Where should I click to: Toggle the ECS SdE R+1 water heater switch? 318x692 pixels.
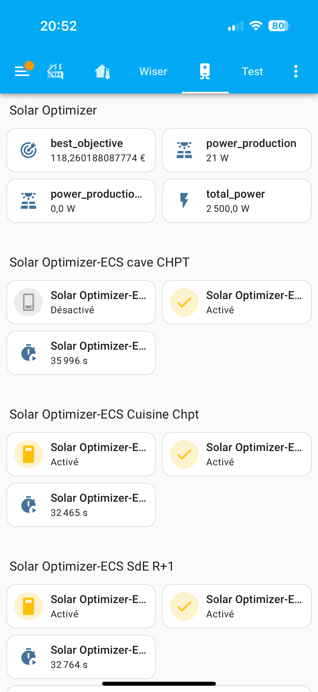click(28, 606)
